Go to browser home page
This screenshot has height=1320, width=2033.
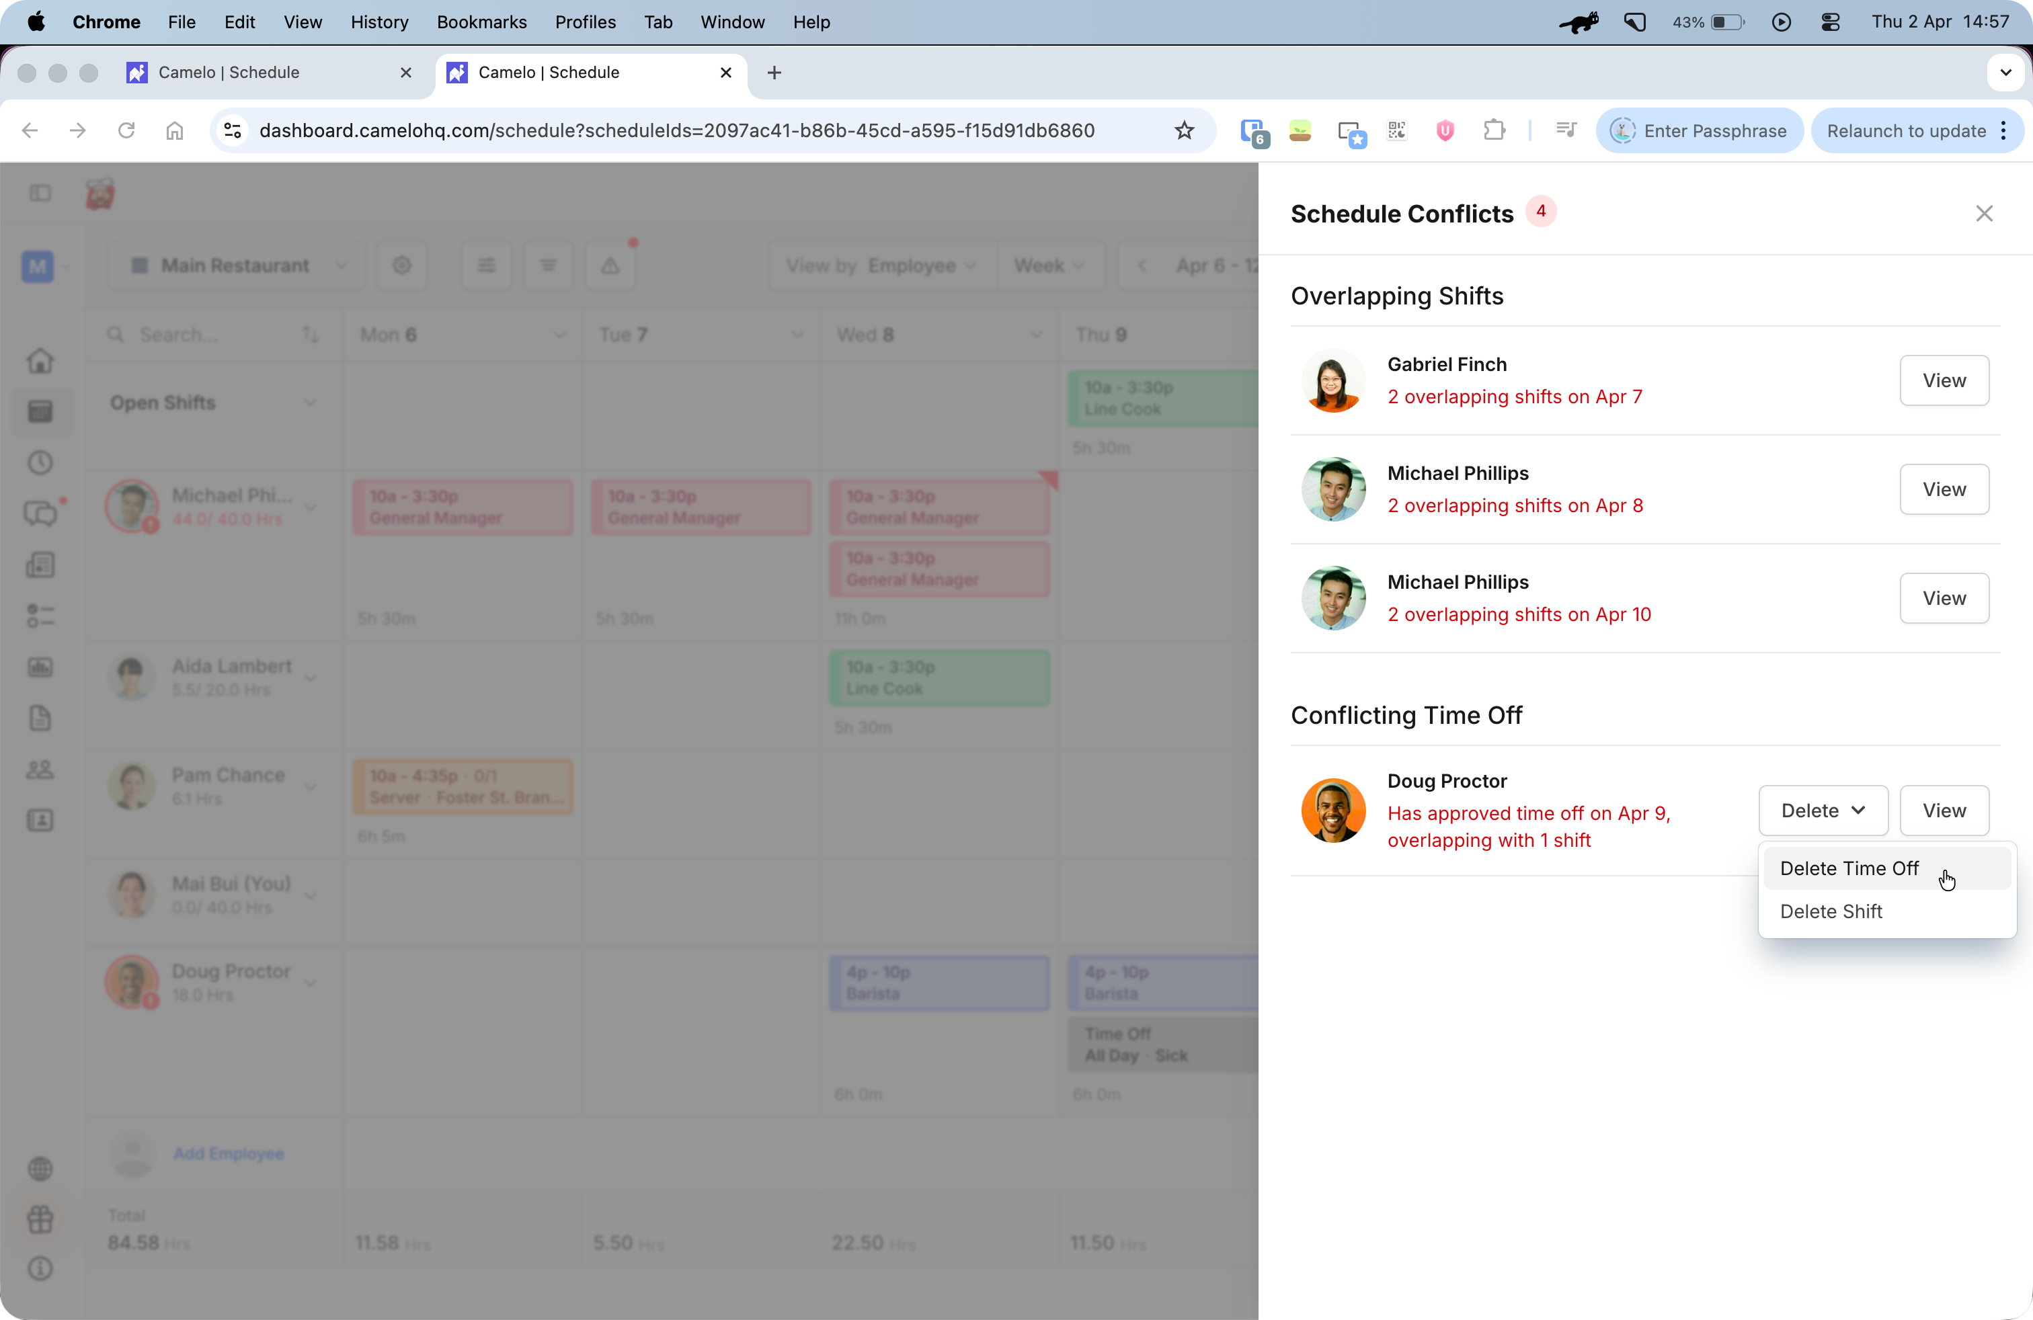(x=174, y=130)
